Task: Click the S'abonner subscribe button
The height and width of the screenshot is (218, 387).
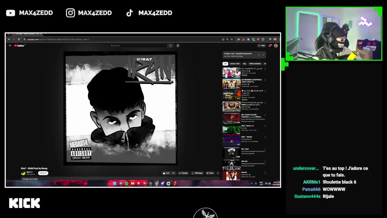Action: (x=43, y=173)
